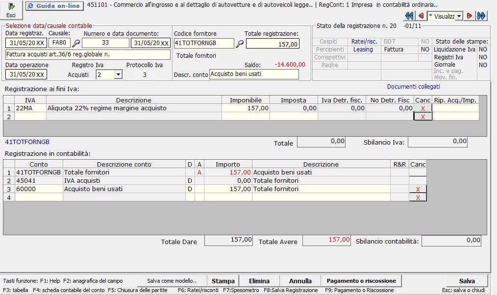
Task: Go to previous registration with red left arrow
Action: [421, 16]
